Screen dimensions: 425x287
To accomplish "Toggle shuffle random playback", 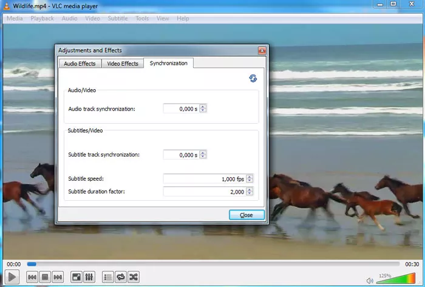I will click(134, 277).
